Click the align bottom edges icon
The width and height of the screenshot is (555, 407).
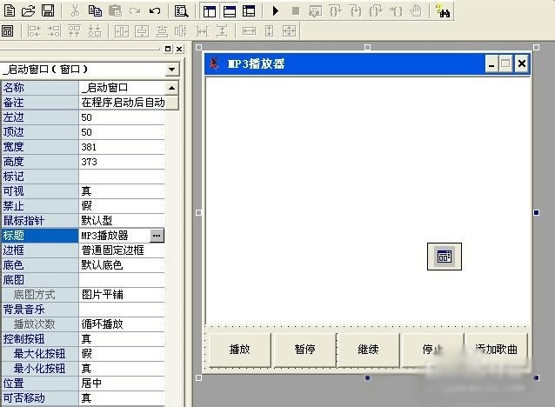point(95,31)
